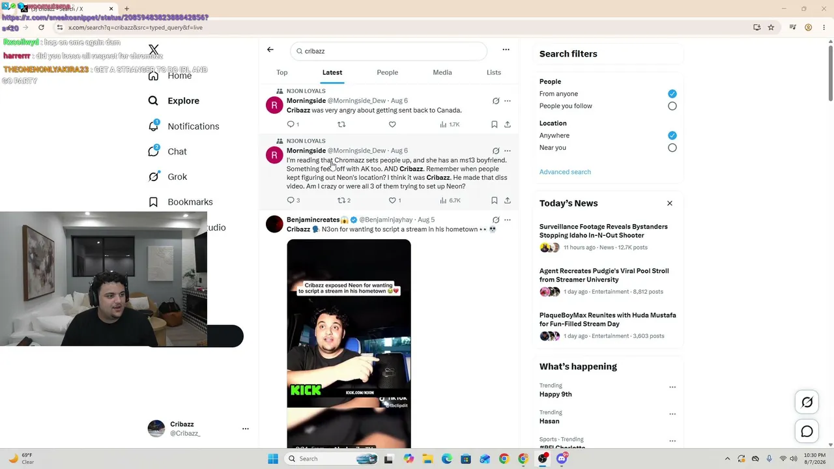
Task: Select the 'Anywhere' location option
Action: tap(672, 135)
